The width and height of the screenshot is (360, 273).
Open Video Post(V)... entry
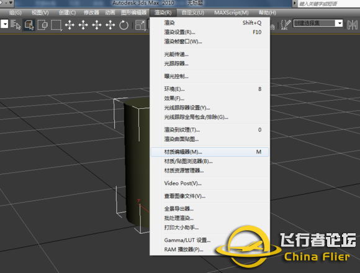(210, 183)
